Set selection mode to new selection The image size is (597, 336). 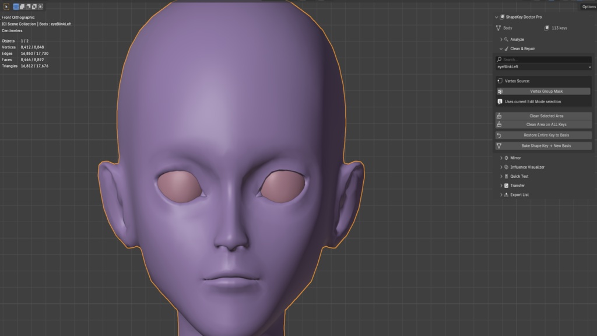pyautogui.click(x=16, y=6)
